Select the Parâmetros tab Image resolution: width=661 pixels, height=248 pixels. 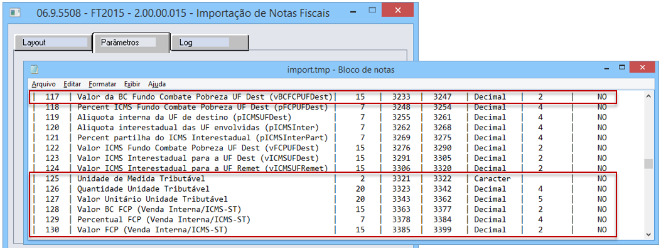[x=131, y=42]
